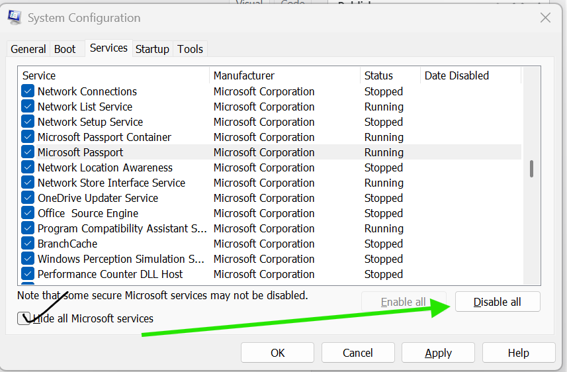Click the Enable all button
The width and height of the screenshot is (567, 372).
[x=404, y=302]
